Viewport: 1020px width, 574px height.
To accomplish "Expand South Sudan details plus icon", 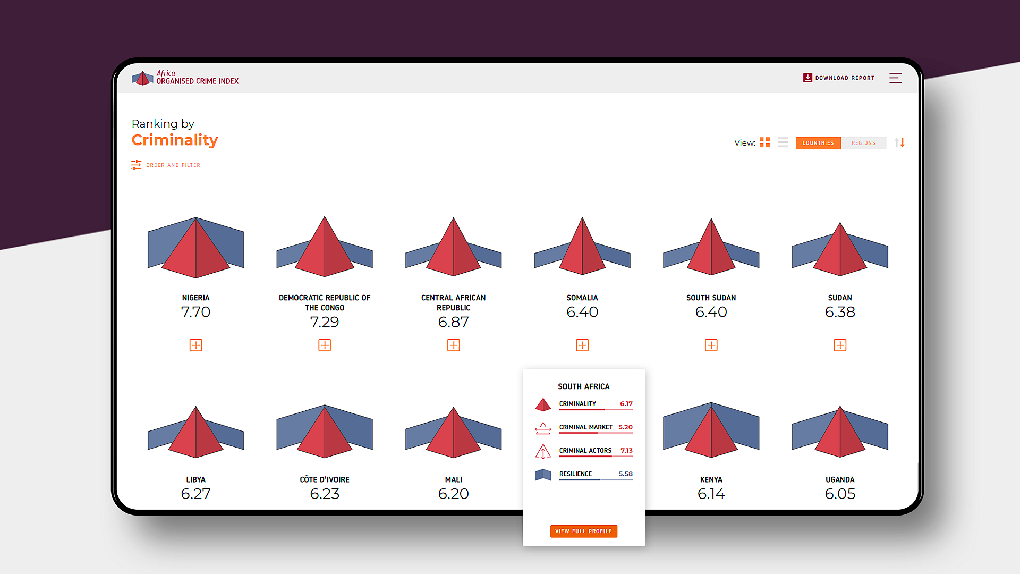I will tap(711, 345).
